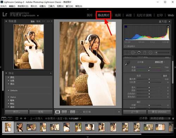Open the 关闭过滤器 filter dropdown
This screenshot has width=176, height=138.
pyautogui.click(x=161, y=118)
